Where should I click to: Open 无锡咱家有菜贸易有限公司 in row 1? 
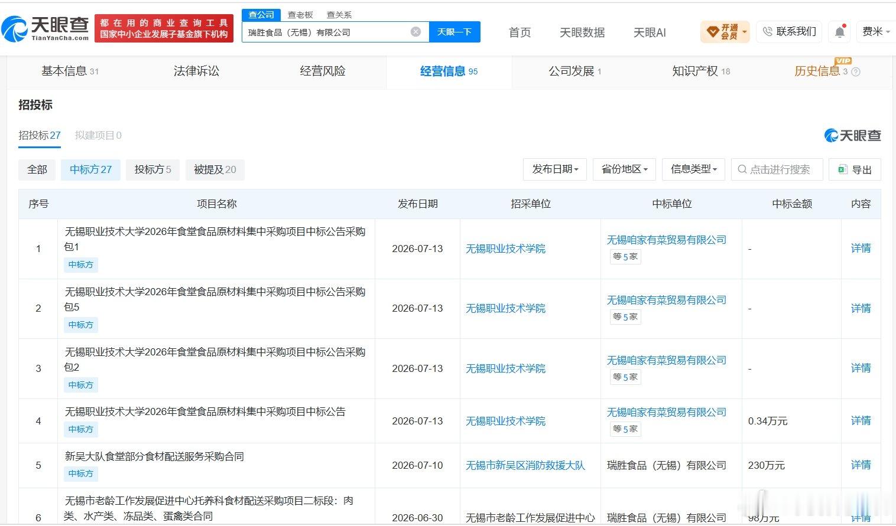tap(667, 240)
